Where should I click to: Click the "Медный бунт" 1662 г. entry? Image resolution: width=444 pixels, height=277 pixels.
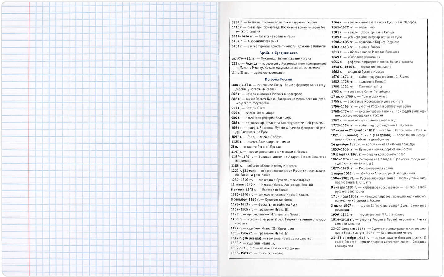click(357, 72)
